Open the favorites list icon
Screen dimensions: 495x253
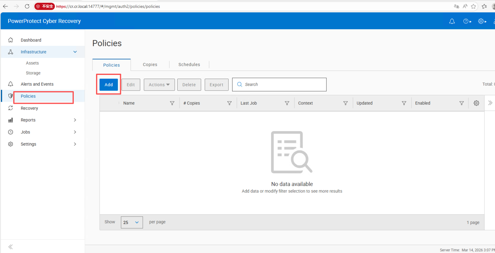tap(484, 6)
